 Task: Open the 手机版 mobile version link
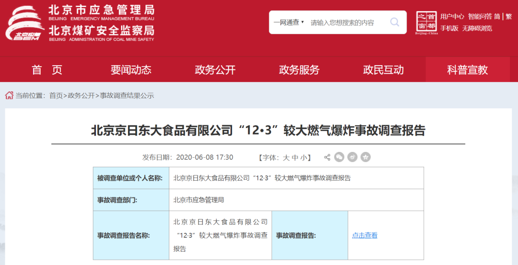pyautogui.click(x=449, y=28)
